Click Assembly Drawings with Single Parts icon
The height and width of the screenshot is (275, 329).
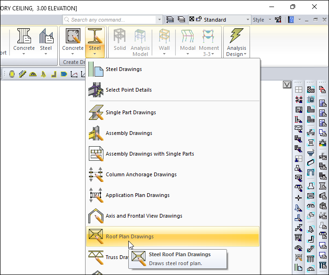click(x=95, y=154)
